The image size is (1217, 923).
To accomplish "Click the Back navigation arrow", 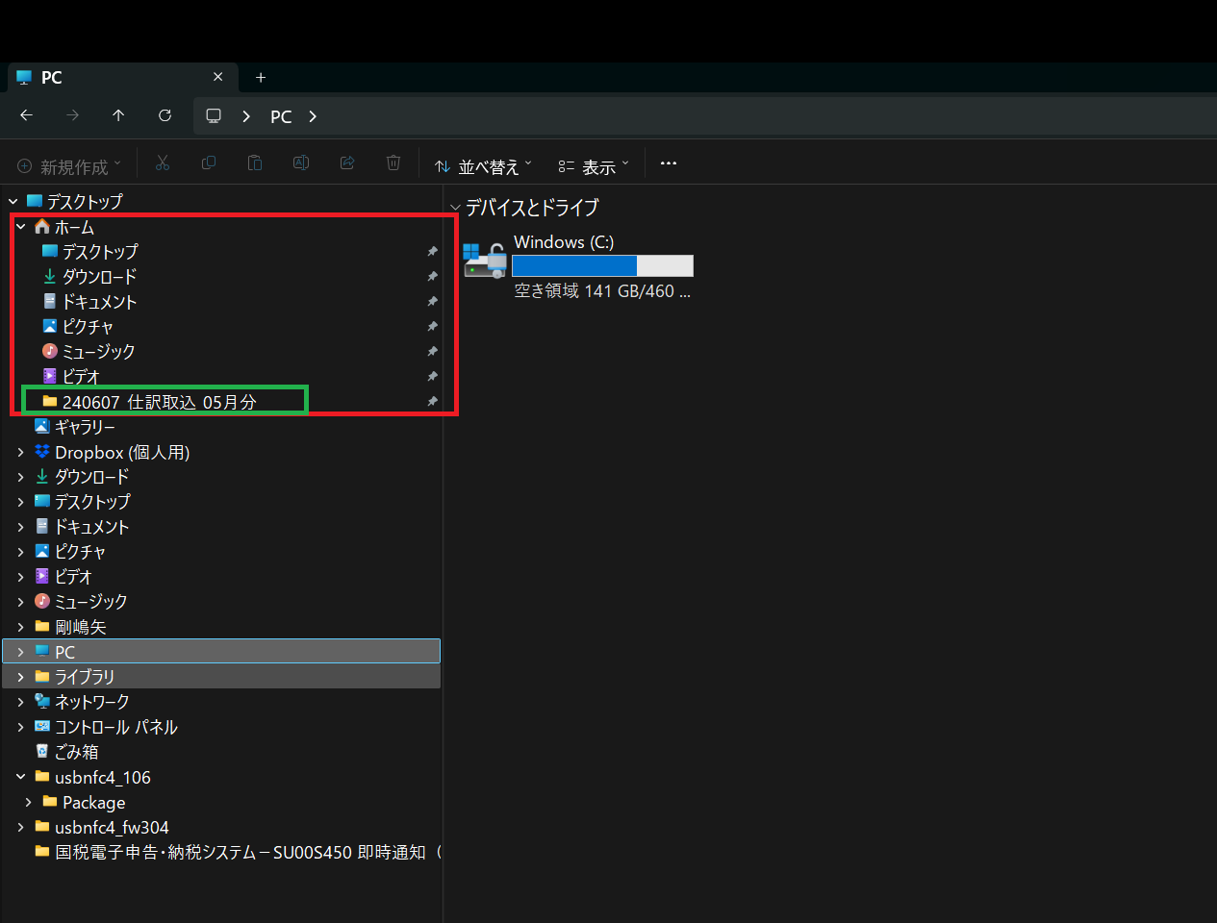I will pyautogui.click(x=27, y=115).
